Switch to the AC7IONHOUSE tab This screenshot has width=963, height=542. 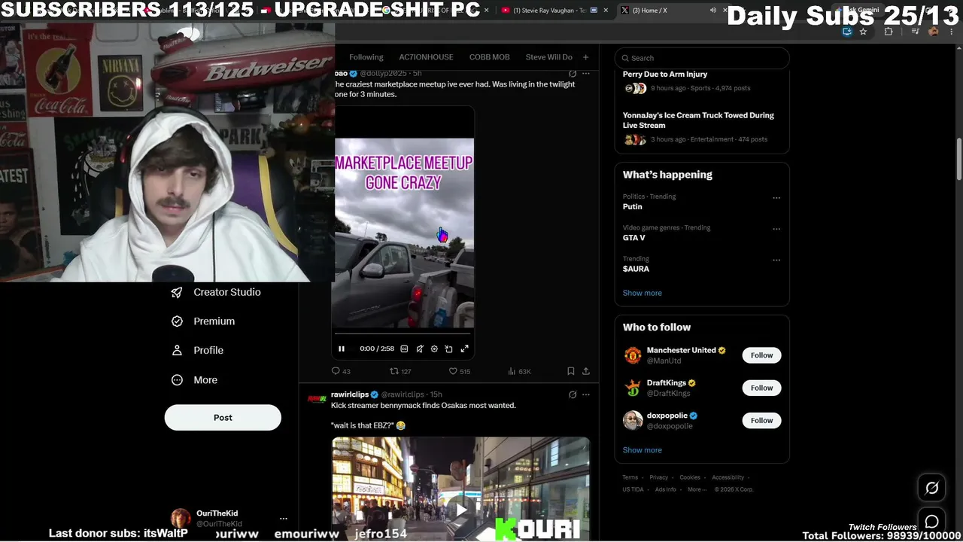point(426,57)
